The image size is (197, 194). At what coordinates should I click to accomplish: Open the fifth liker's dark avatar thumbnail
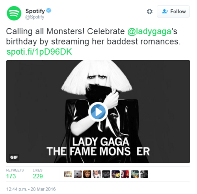(x=106, y=174)
